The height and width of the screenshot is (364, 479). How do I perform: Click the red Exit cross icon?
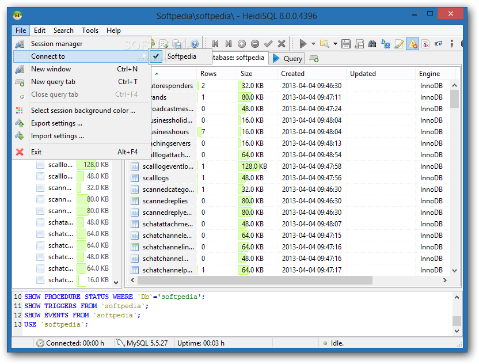coord(20,152)
